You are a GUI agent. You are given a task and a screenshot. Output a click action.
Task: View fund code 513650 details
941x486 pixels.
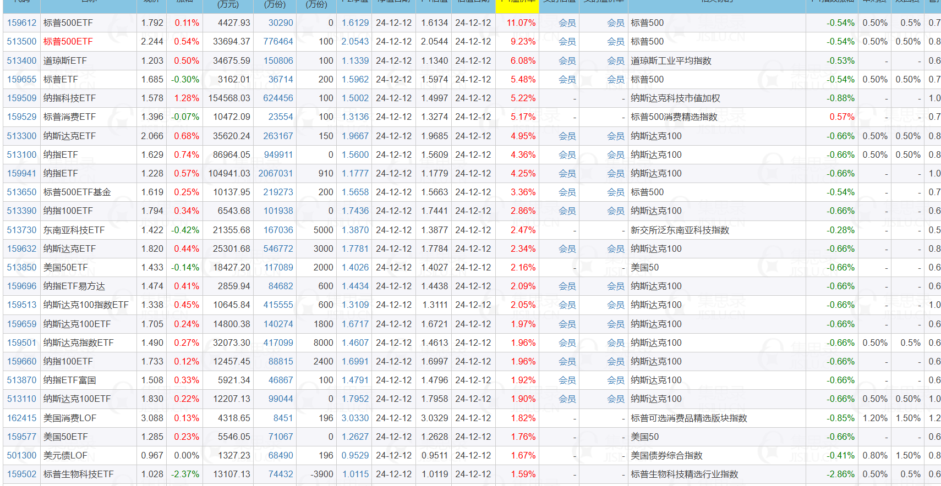[x=21, y=192]
